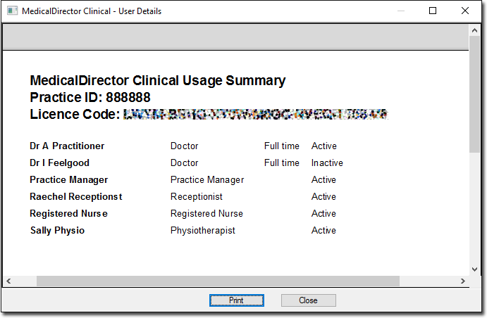Click the horizontal scrollbar left arrow
Viewport: 487px width, 318px height.
click(x=8, y=281)
